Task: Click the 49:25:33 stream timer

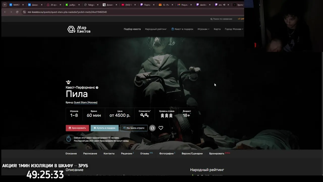Action: [x=45, y=175]
